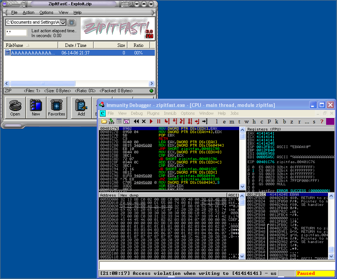The width and height of the screenshot is (337, 279).
Task: Open the Window menu in Immunity Debugger
Action: pos(206,113)
